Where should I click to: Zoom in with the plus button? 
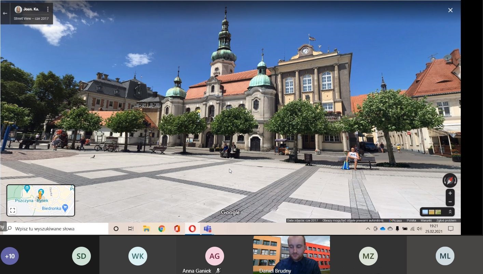pos(450,193)
